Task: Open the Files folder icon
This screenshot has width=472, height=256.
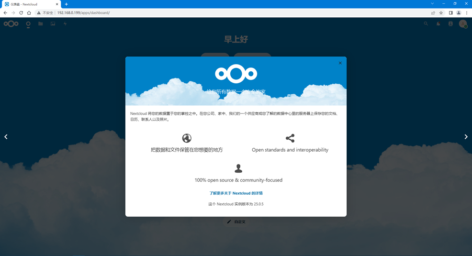Action: [x=41, y=24]
